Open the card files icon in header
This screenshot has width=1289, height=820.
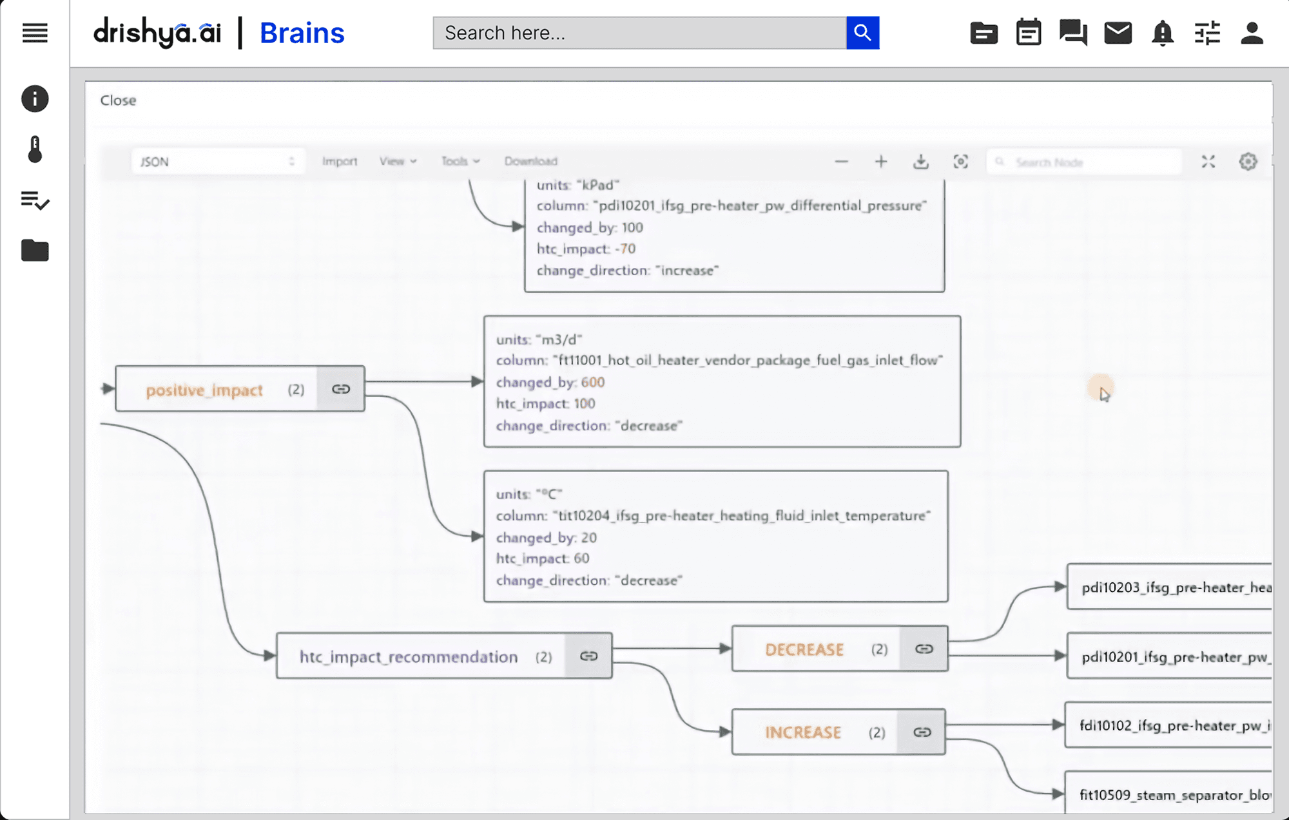coord(984,33)
